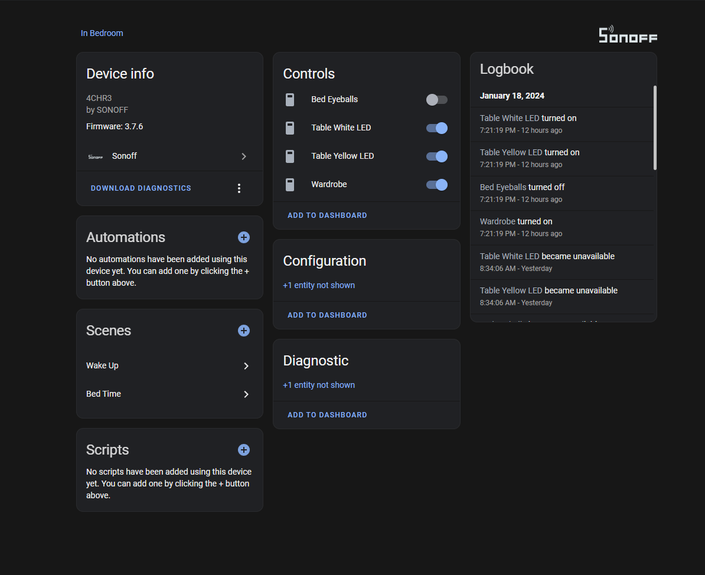Click the Logbook scrollbar

[654, 128]
